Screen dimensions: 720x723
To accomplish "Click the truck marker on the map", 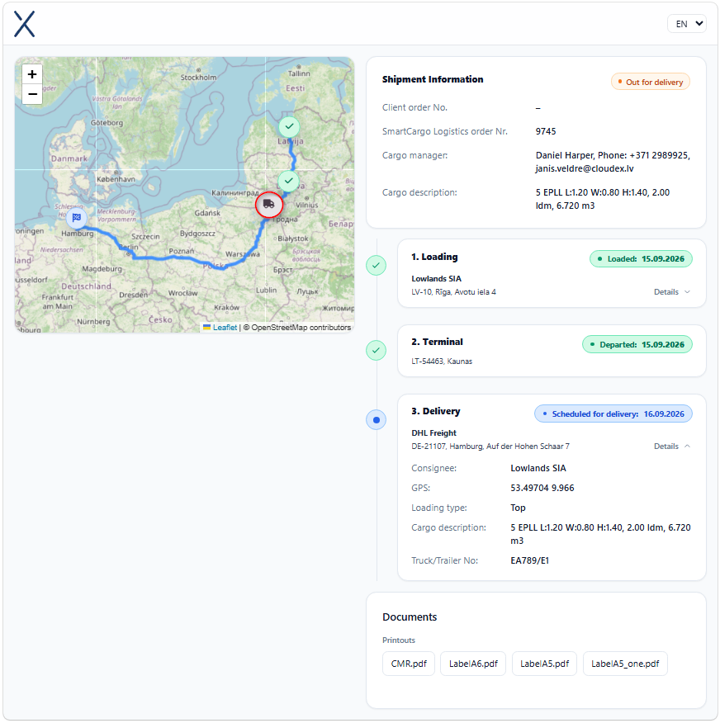I will [269, 204].
